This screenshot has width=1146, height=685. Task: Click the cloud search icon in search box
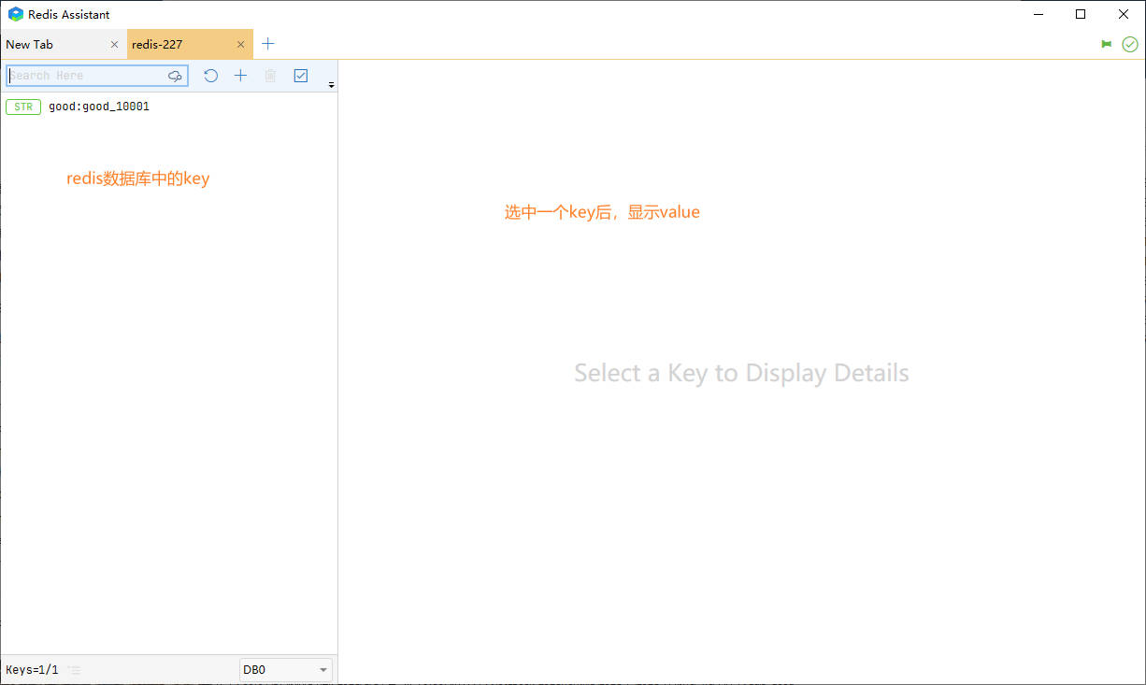(175, 76)
